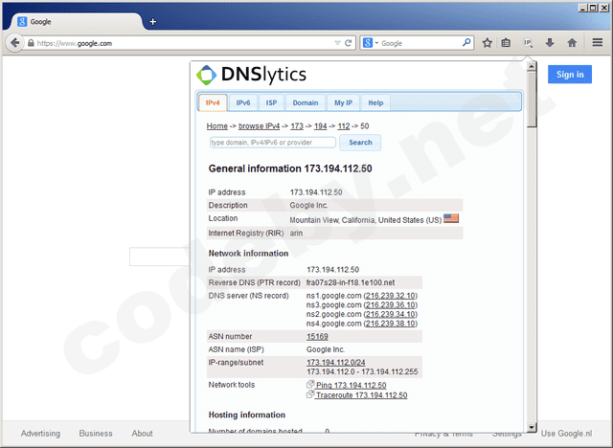Click the DNSlytics IP toolbar icon
The width and height of the screenshot is (613, 448).
coord(528,43)
